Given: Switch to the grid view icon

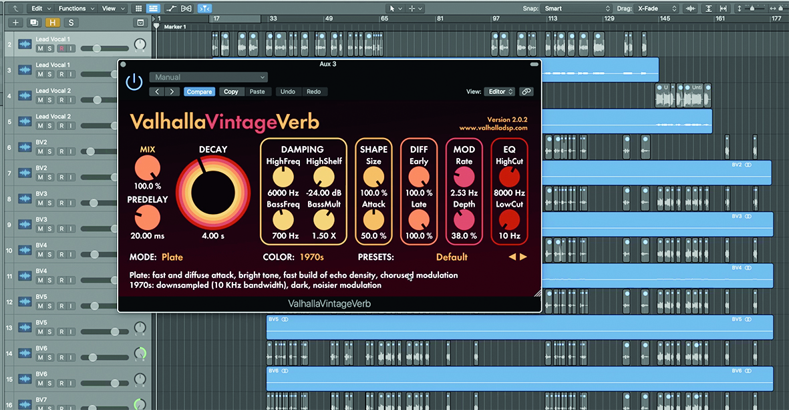Looking at the screenshot, I should coord(138,9).
